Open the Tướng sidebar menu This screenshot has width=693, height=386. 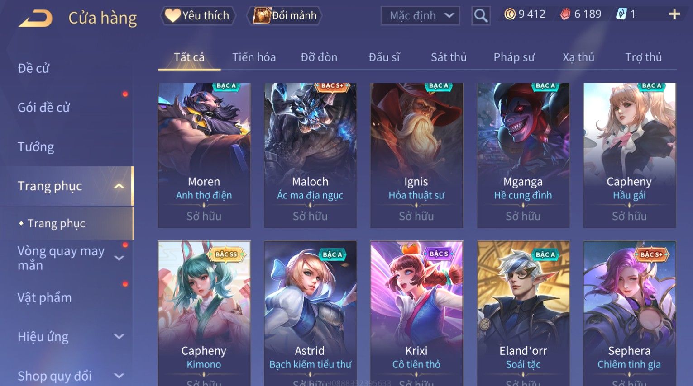tap(36, 147)
